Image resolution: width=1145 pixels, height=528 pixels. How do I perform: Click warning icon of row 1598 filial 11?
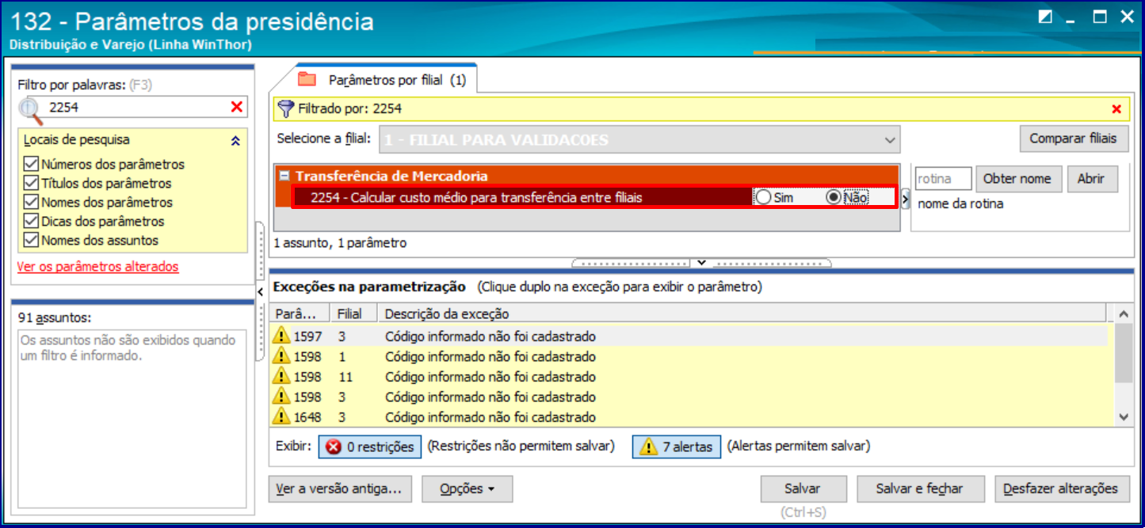281,376
